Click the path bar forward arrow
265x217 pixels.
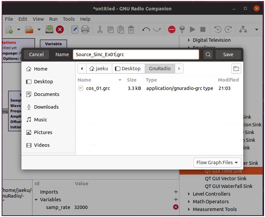[179, 69]
